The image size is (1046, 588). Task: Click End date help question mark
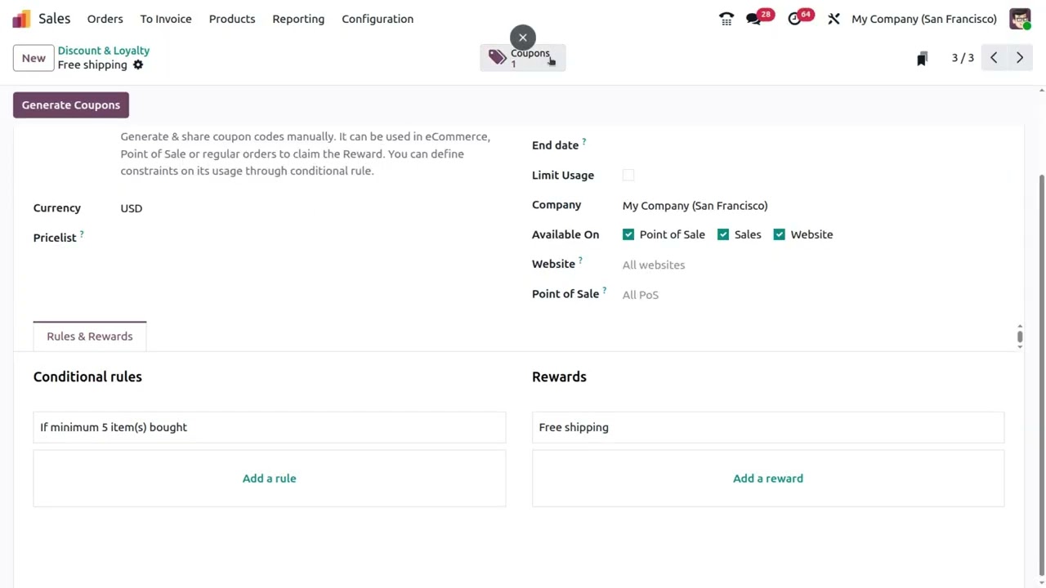pos(583,142)
